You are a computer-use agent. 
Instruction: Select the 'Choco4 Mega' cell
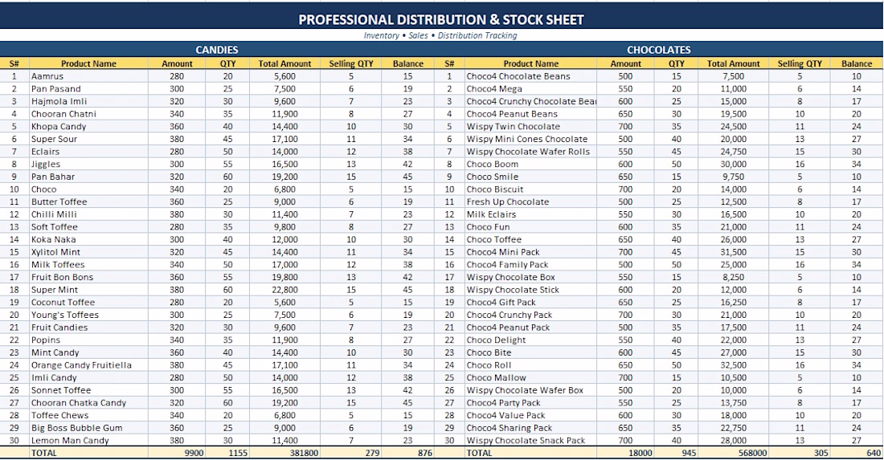point(530,88)
